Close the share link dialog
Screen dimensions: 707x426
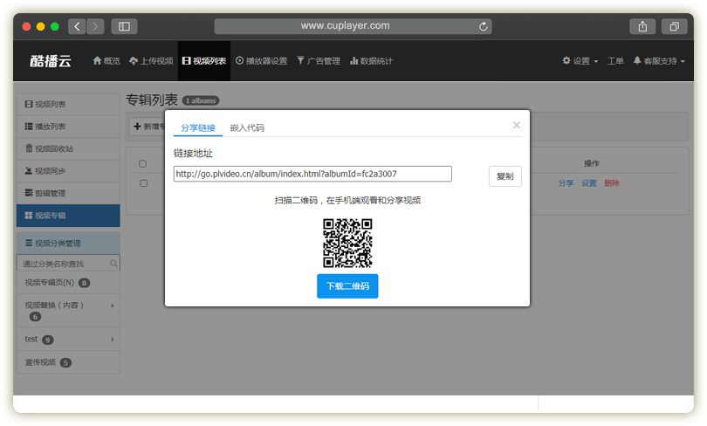[x=516, y=125]
